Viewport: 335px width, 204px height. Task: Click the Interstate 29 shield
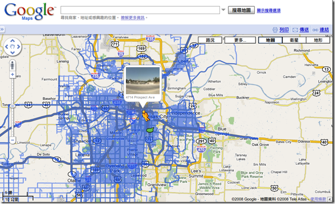(121, 54)
